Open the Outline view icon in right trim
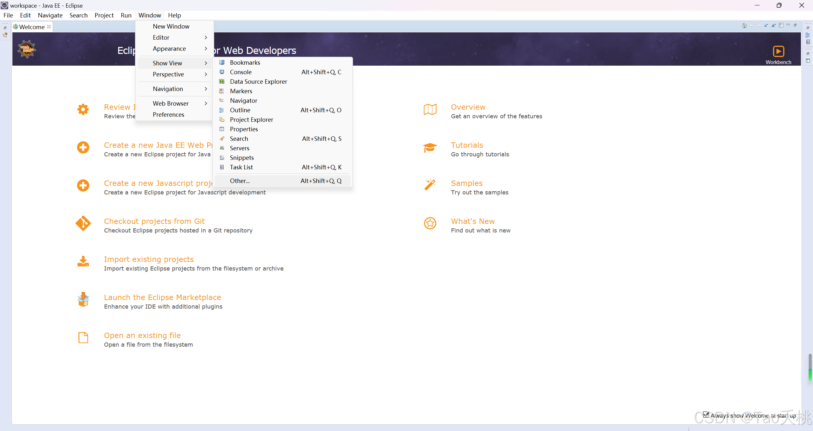 (x=808, y=35)
